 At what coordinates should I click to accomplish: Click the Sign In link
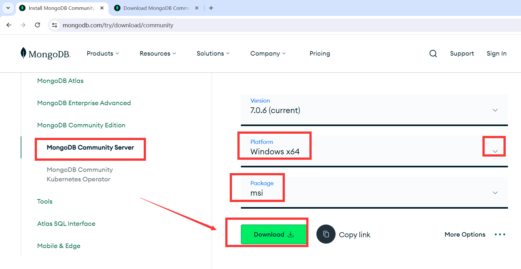pos(496,53)
